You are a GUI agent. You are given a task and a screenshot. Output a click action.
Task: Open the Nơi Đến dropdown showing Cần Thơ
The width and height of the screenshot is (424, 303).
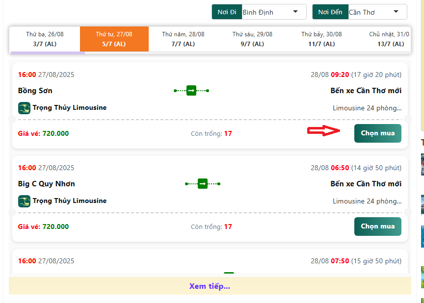coord(375,12)
